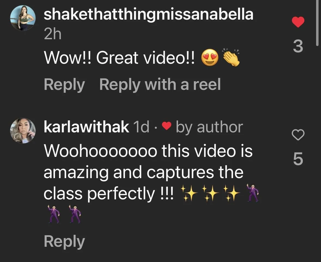
Task: Open the shakethatthingmissanabella username link
Action: coord(149,15)
